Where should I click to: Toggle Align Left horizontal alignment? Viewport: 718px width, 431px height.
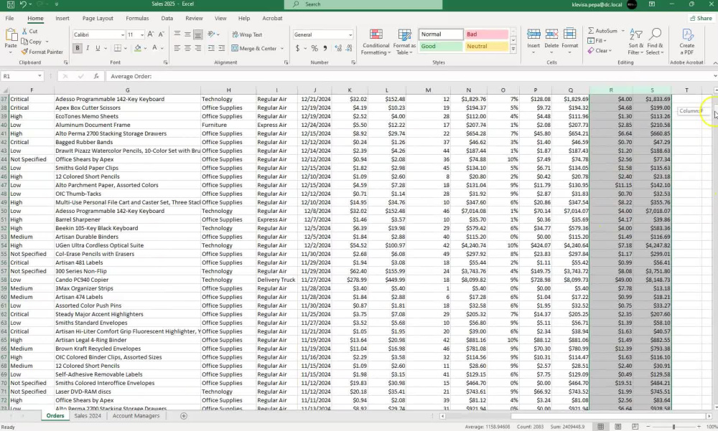(177, 48)
